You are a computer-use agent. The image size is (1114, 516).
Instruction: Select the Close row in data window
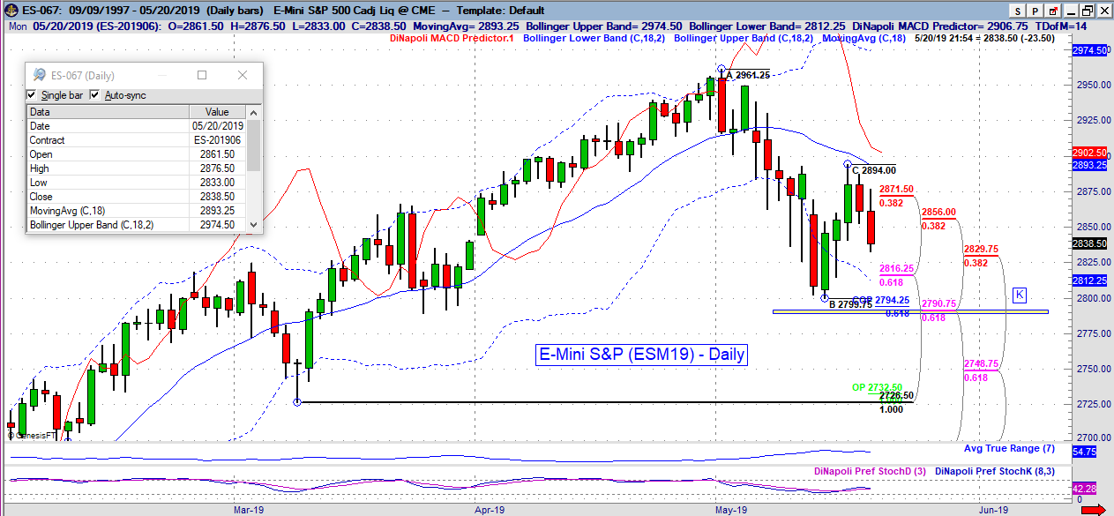[x=137, y=197]
